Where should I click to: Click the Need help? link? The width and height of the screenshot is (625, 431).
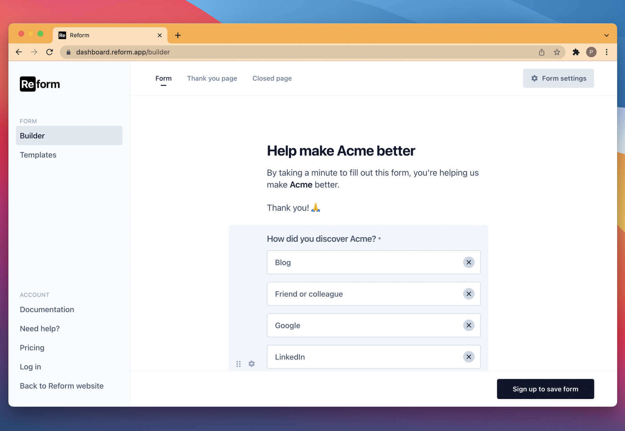click(40, 329)
